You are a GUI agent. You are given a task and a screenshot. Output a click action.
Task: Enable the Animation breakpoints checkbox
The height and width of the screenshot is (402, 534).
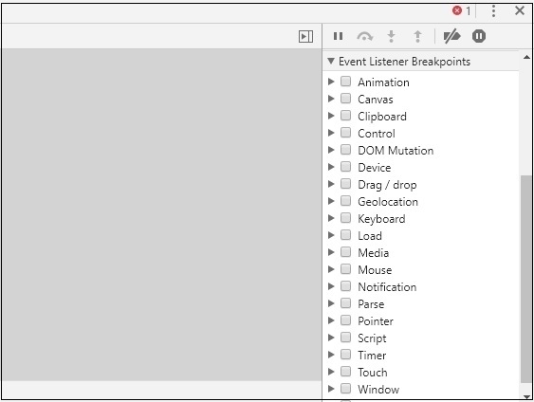[345, 82]
